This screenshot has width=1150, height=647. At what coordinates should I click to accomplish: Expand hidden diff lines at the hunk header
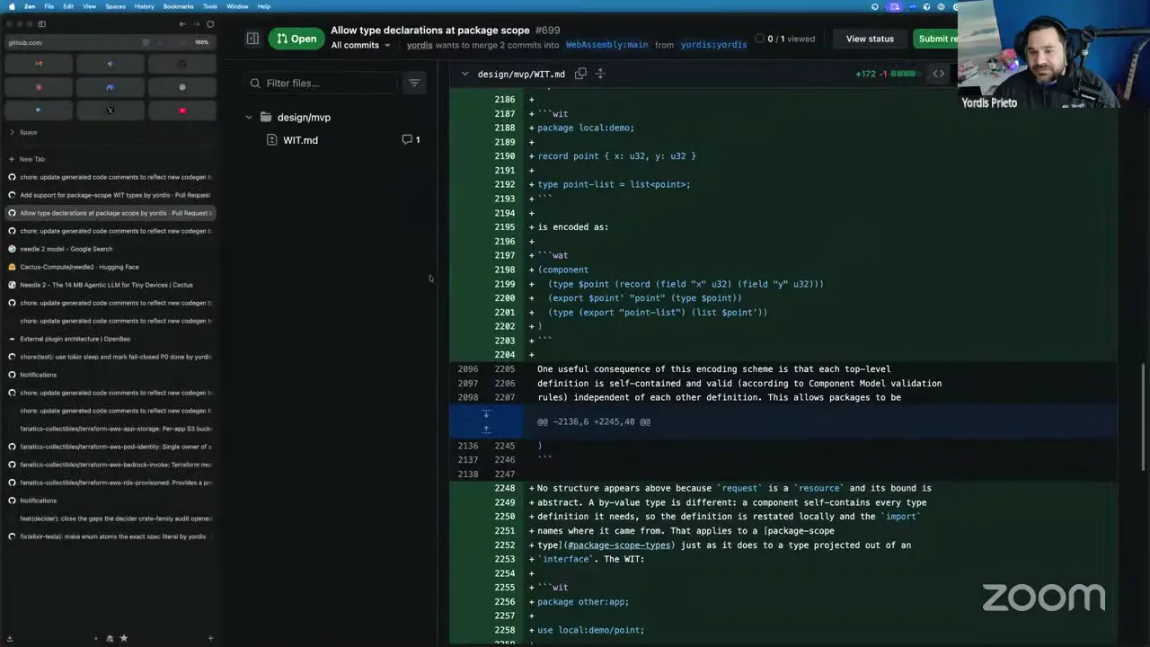[x=486, y=421]
